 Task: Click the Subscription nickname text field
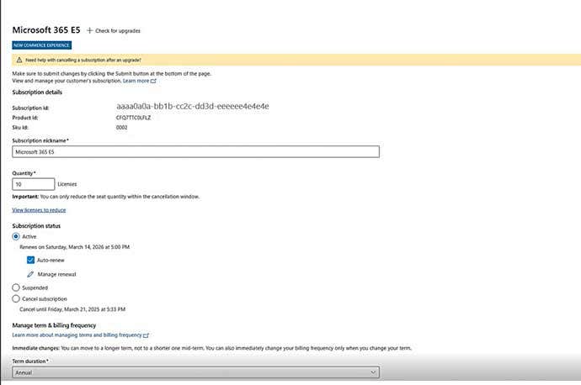pyautogui.click(x=195, y=152)
